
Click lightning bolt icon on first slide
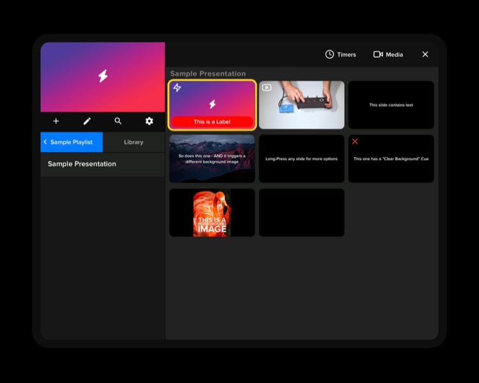point(178,88)
